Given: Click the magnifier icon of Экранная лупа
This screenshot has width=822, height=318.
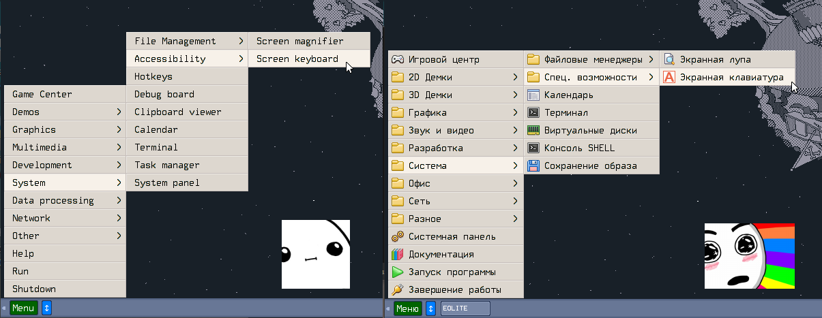Looking at the screenshot, I should (x=669, y=60).
